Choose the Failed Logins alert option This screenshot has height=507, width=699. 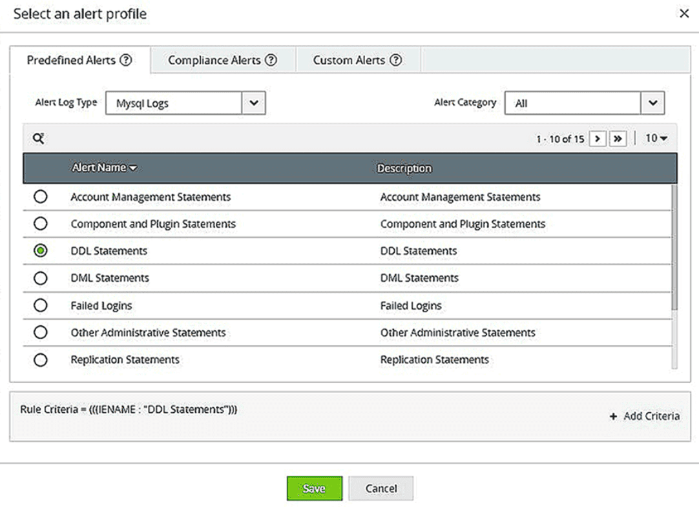[41, 305]
